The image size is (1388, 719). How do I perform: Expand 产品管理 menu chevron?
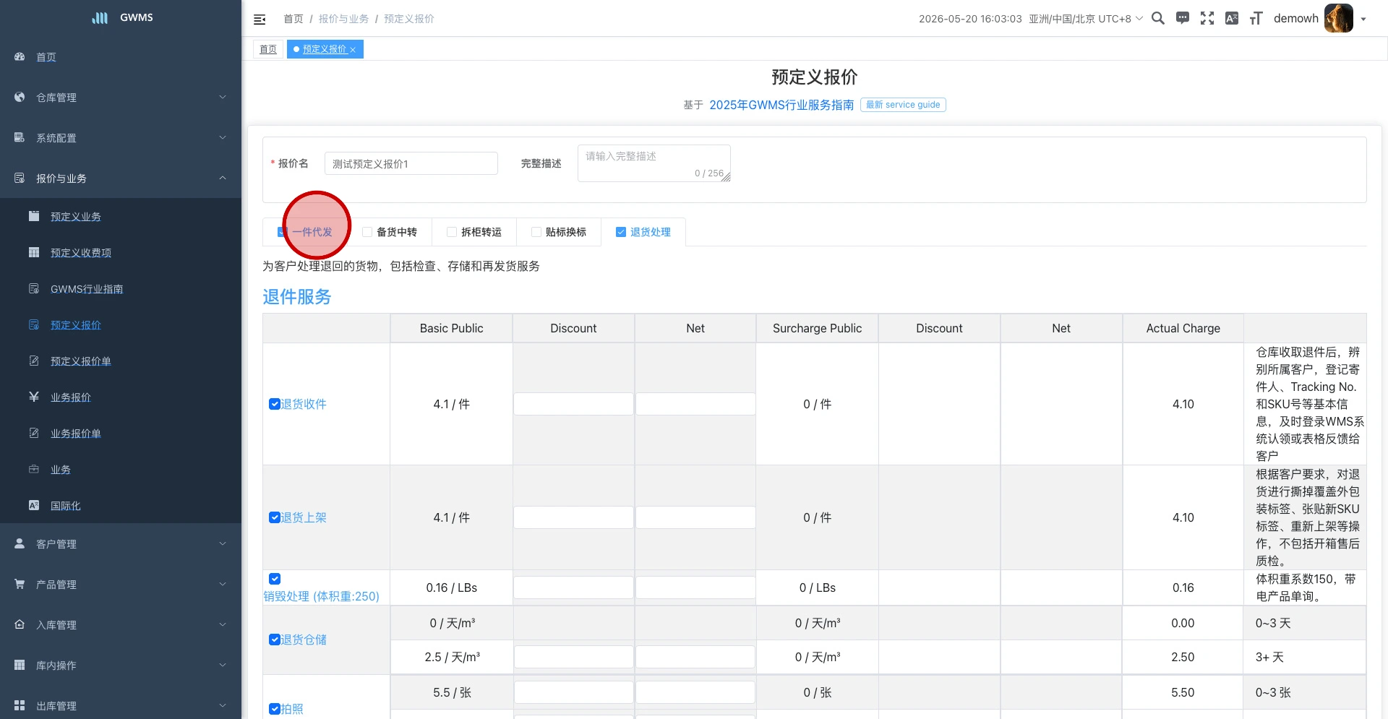tap(223, 584)
